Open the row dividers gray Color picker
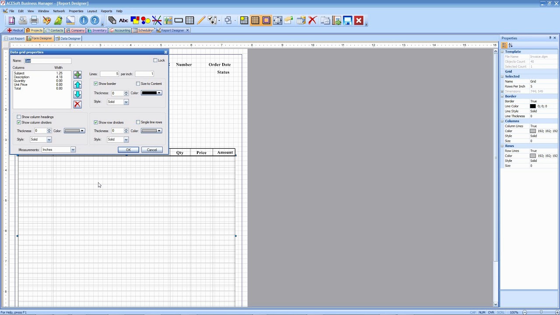 pyautogui.click(x=151, y=131)
